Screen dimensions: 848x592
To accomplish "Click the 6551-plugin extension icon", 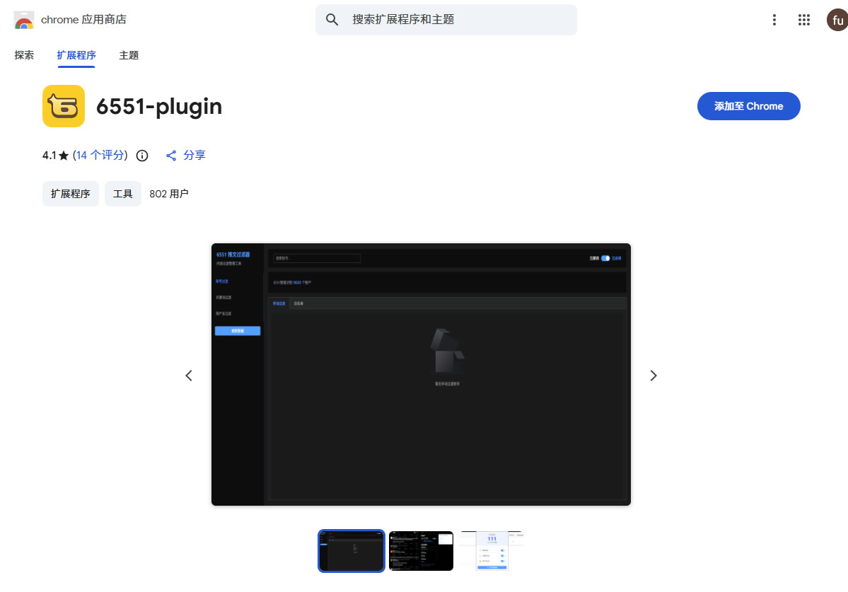I will (x=64, y=106).
